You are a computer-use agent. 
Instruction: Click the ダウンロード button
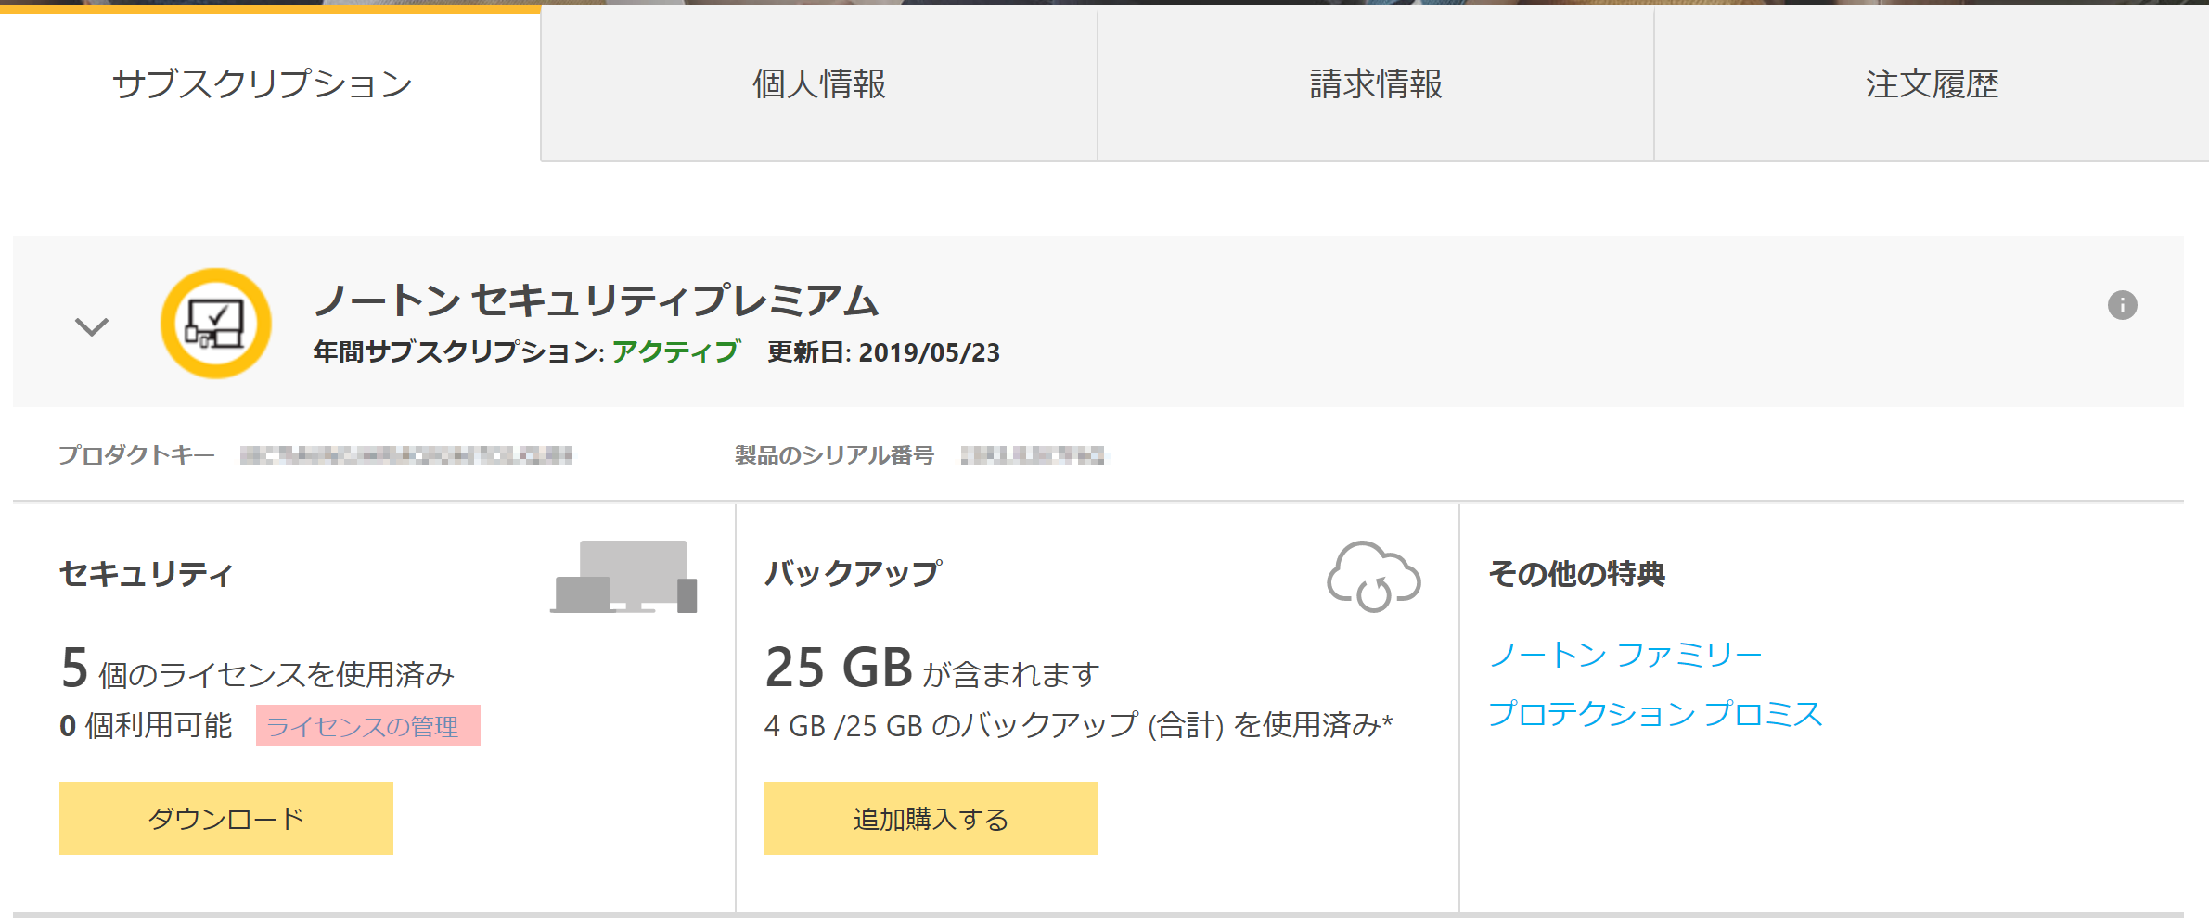(226, 818)
